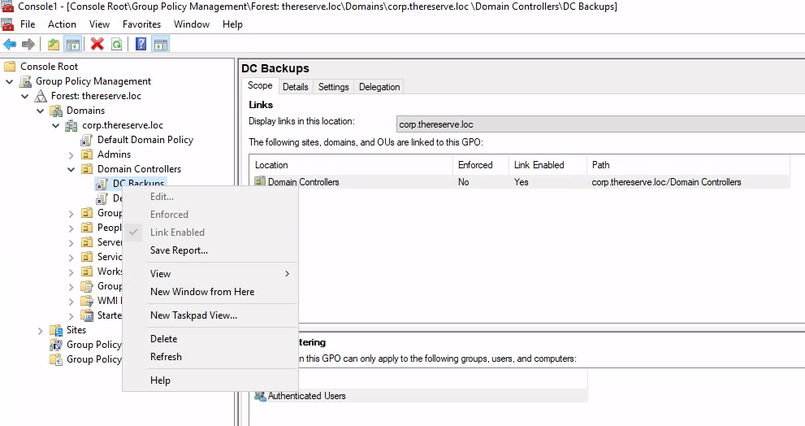This screenshot has width=805, height=426.
Task: Switch to the Delegation tab
Action: click(x=379, y=87)
